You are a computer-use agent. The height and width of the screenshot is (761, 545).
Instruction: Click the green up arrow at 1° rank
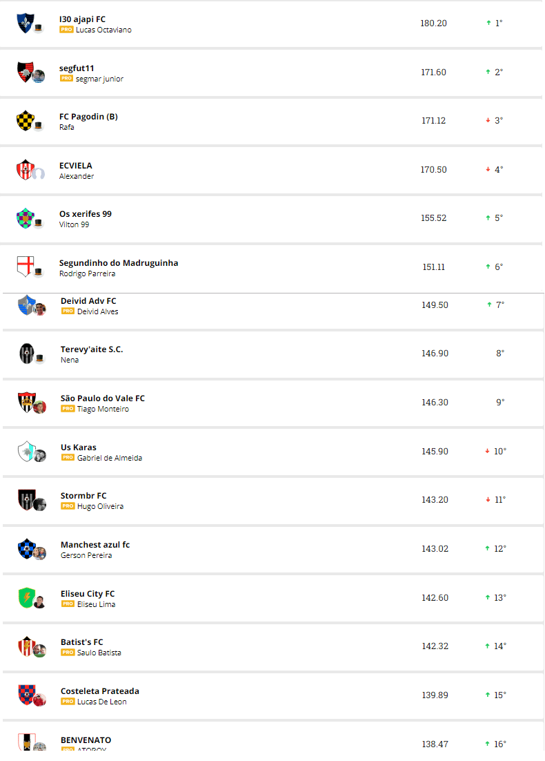(488, 23)
